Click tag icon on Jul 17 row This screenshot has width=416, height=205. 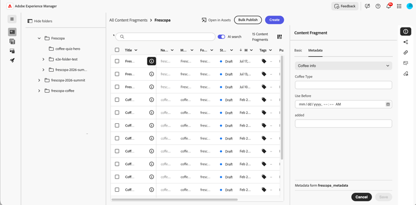263,61
